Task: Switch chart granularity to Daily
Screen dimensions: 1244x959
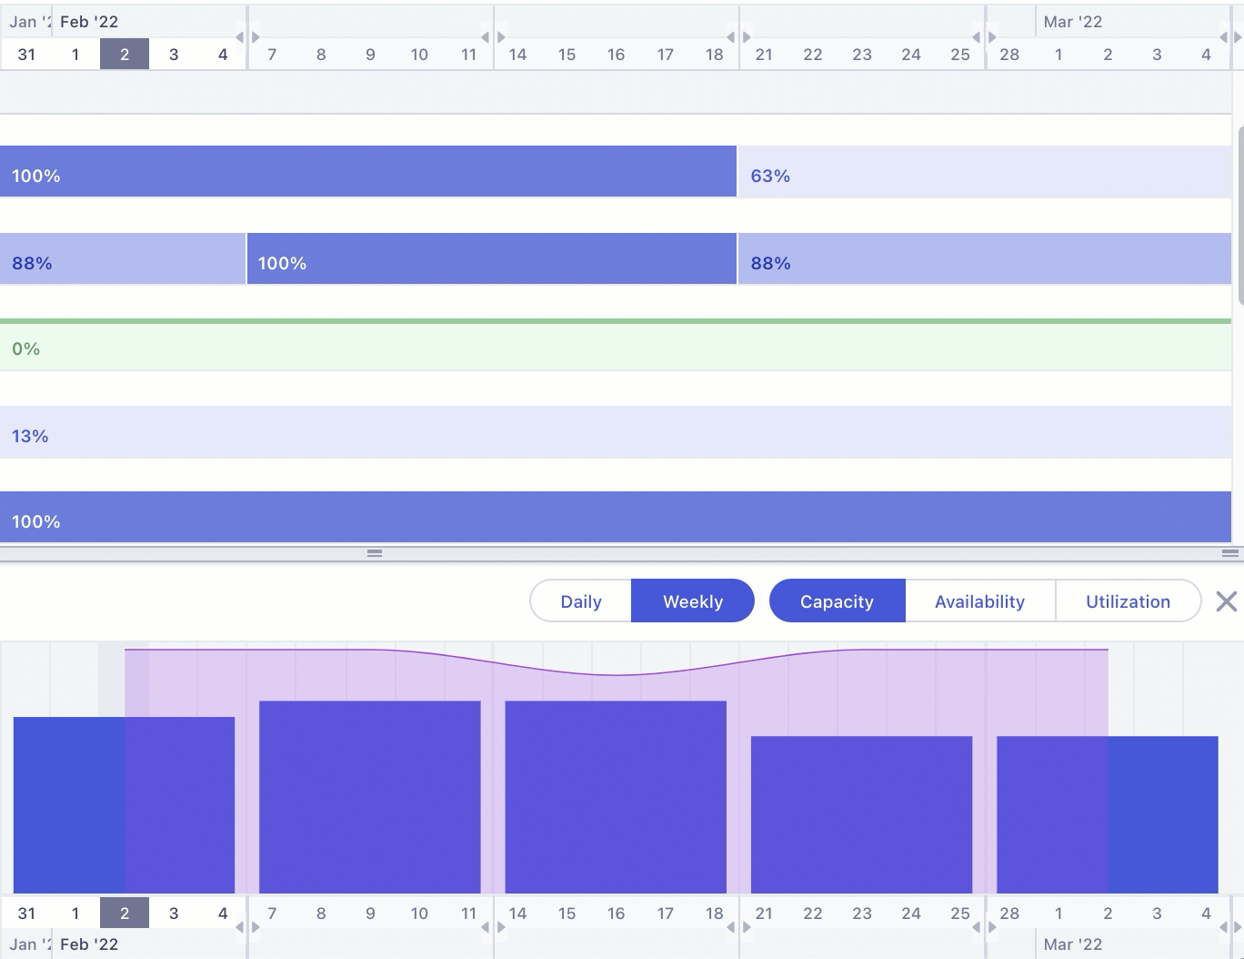Action: click(x=581, y=601)
